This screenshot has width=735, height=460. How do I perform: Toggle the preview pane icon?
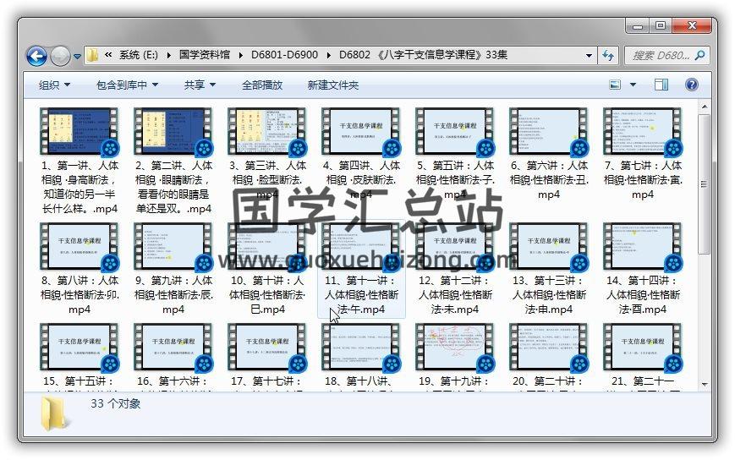pos(661,85)
